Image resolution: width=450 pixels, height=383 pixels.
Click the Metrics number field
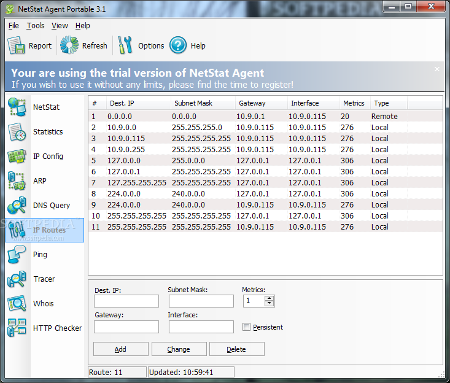click(254, 301)
